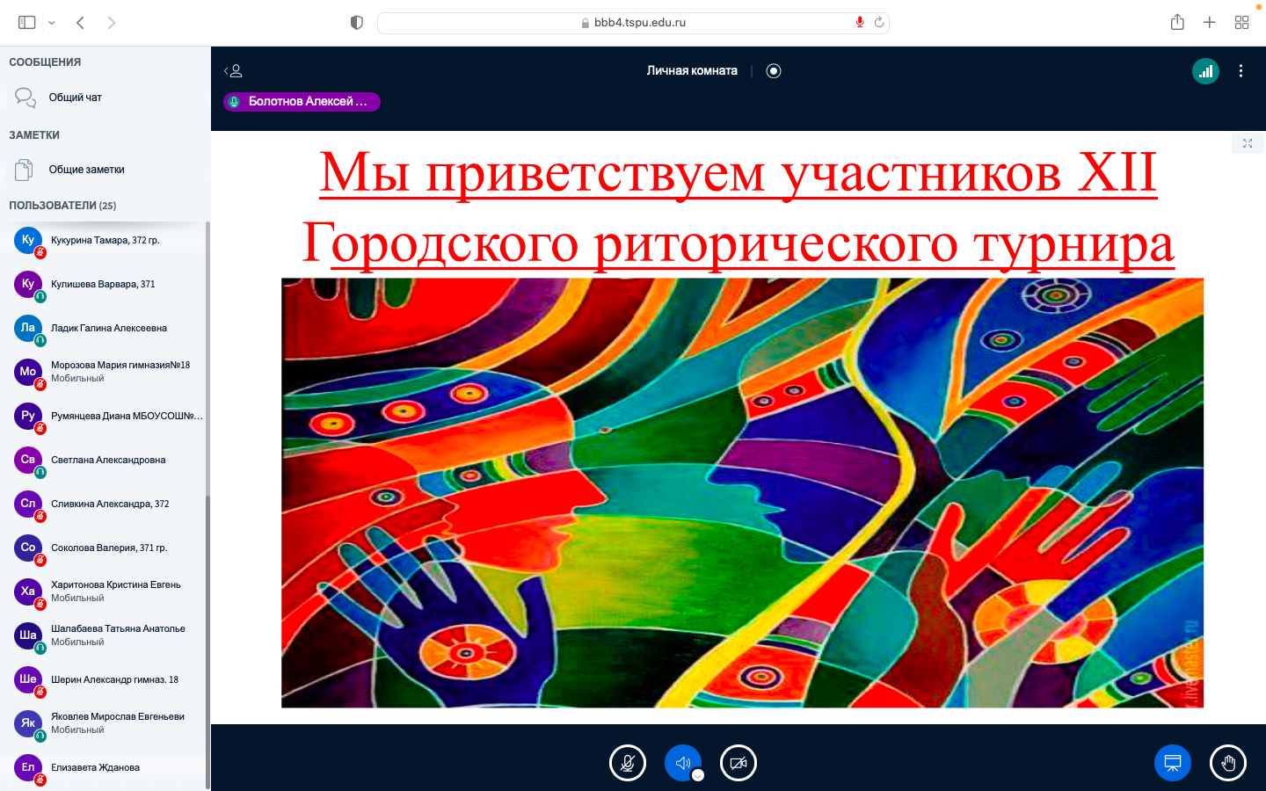Click Кукурина Тамара's Ку avatar
Image resolution: width=1266 pixels, height=791 pixels.
(28, 240)
